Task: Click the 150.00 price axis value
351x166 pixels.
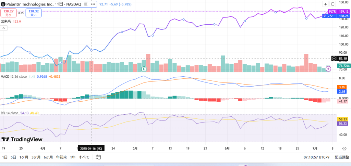Action: coord(344,2)
